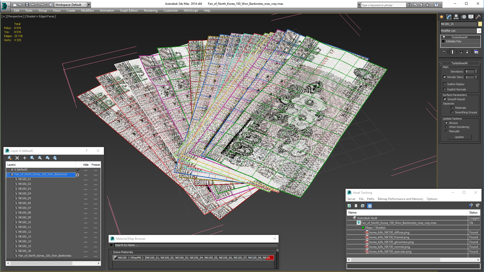Select the Always update option
Image resolution: width=484 pixels, height=272 pixels.
pyautogui.click(x=446, y=123)
